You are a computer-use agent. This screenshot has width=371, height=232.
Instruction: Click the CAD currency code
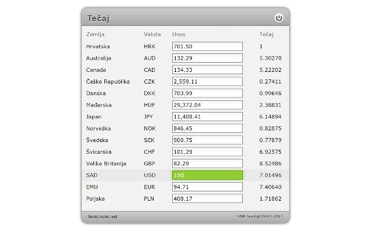150,70
